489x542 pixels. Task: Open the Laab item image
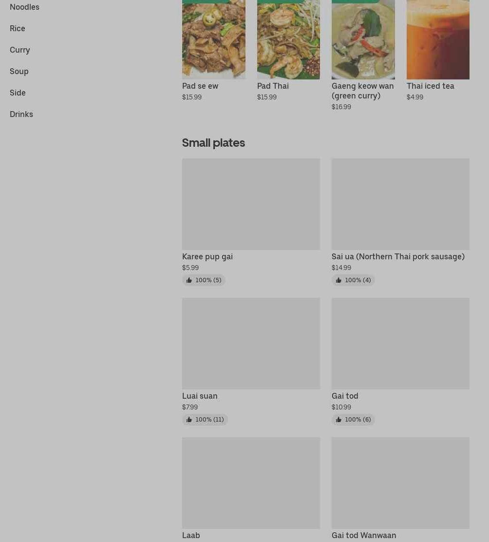click(251, 483)
